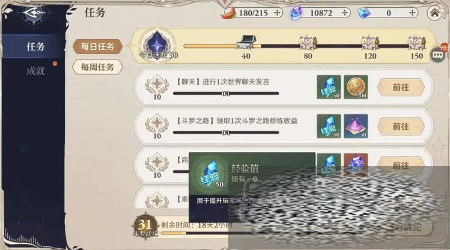Click 前往 for the 斗罗之路 task

click(401, 126)
